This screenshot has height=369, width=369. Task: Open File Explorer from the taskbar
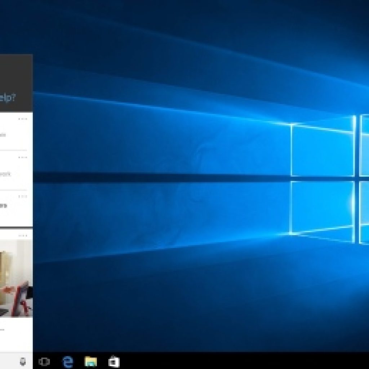coord(91,361)
